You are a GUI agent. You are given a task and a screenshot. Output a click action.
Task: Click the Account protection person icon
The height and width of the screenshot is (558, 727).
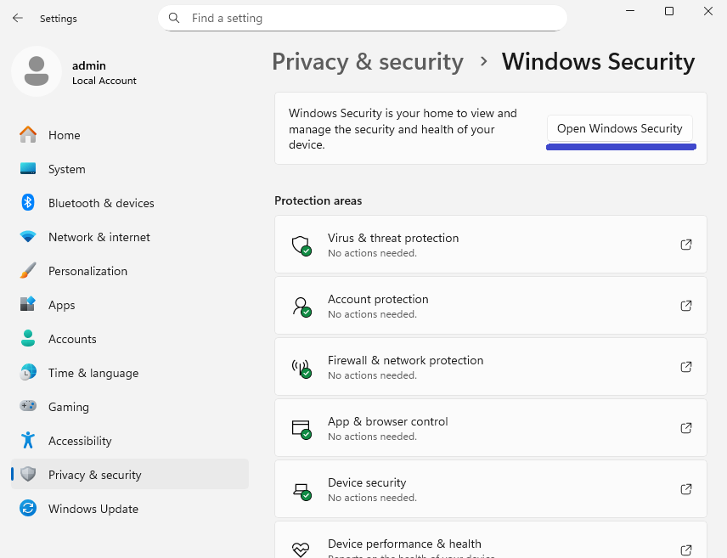pos(301,307)
